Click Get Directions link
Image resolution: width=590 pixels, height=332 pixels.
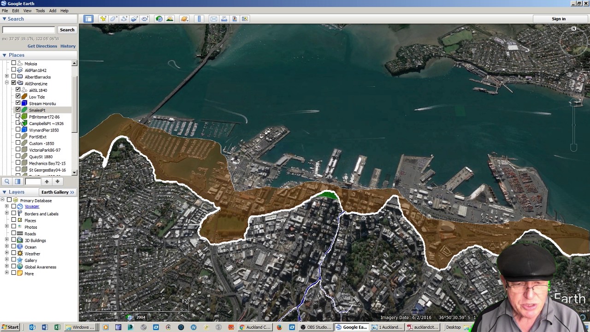42,46
